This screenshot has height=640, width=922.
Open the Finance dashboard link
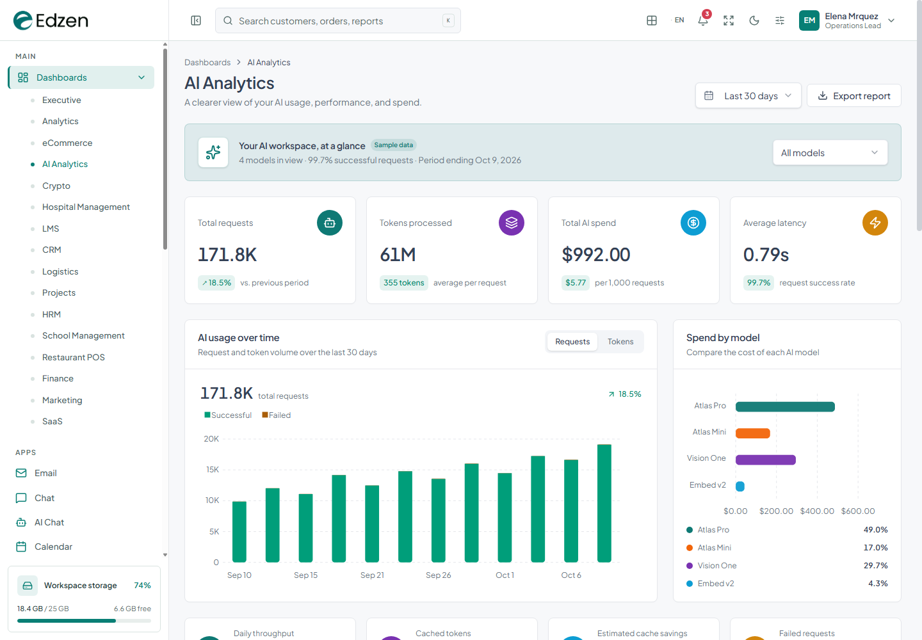(58, 378)
